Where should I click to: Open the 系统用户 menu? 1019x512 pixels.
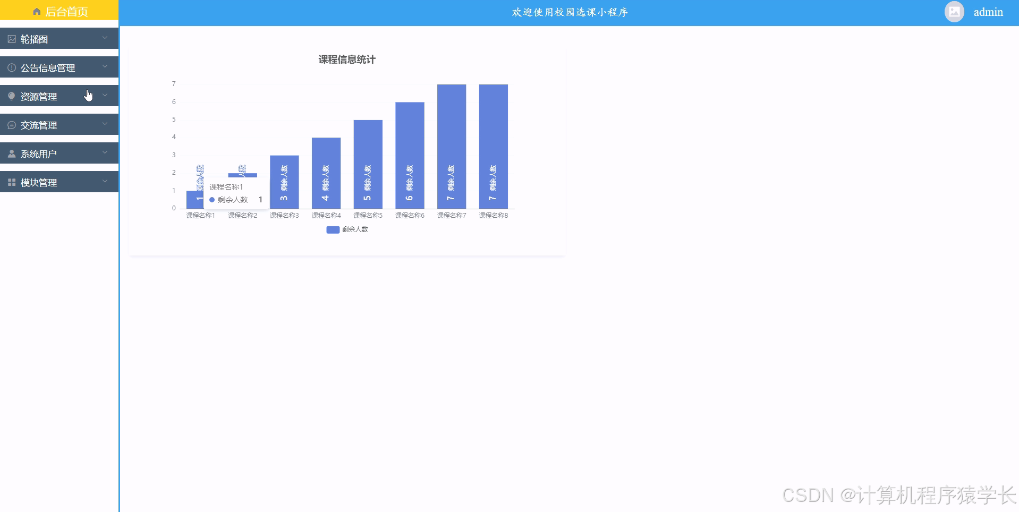coord(59,153)
